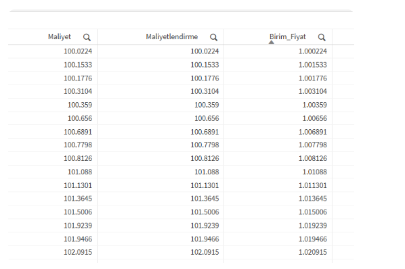
Task: Select 100.0224 in the Maliyetlendirme column
Action: tap(205, 51)
